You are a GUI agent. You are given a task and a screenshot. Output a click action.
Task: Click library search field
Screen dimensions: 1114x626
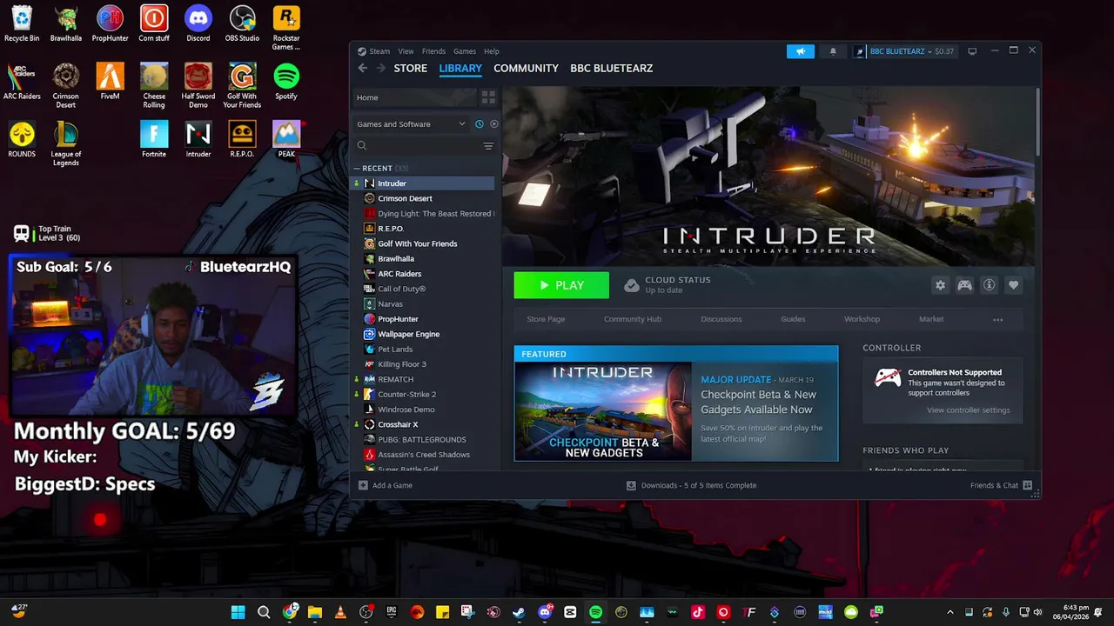[416, 146]
